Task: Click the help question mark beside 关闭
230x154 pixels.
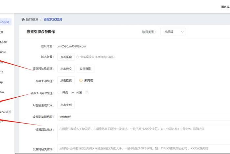Action: pyautogui.click(x=87, y=92)
